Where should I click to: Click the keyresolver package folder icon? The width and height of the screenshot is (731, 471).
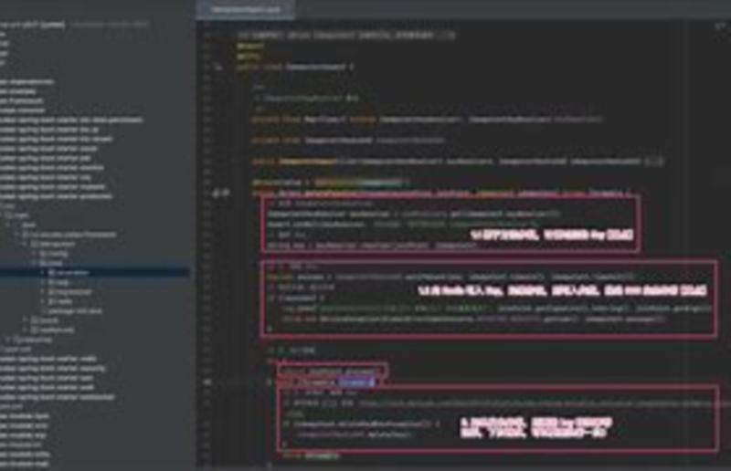click(52, 291)
